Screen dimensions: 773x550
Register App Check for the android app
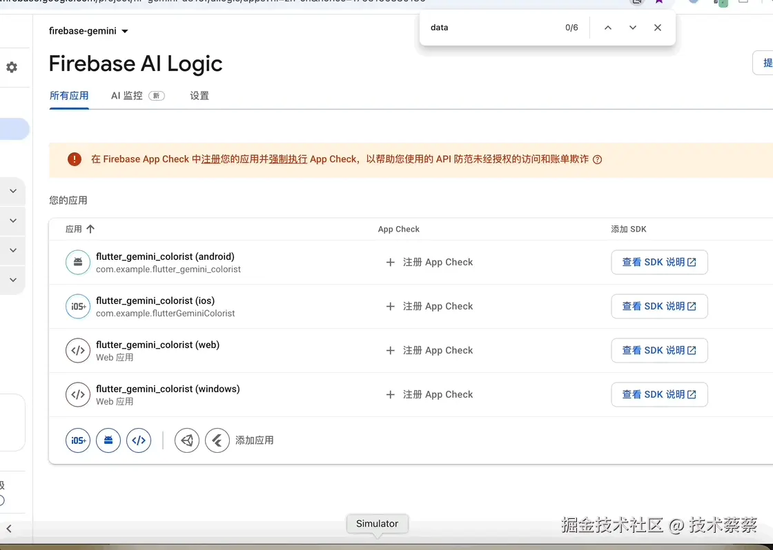pos(429,263)
